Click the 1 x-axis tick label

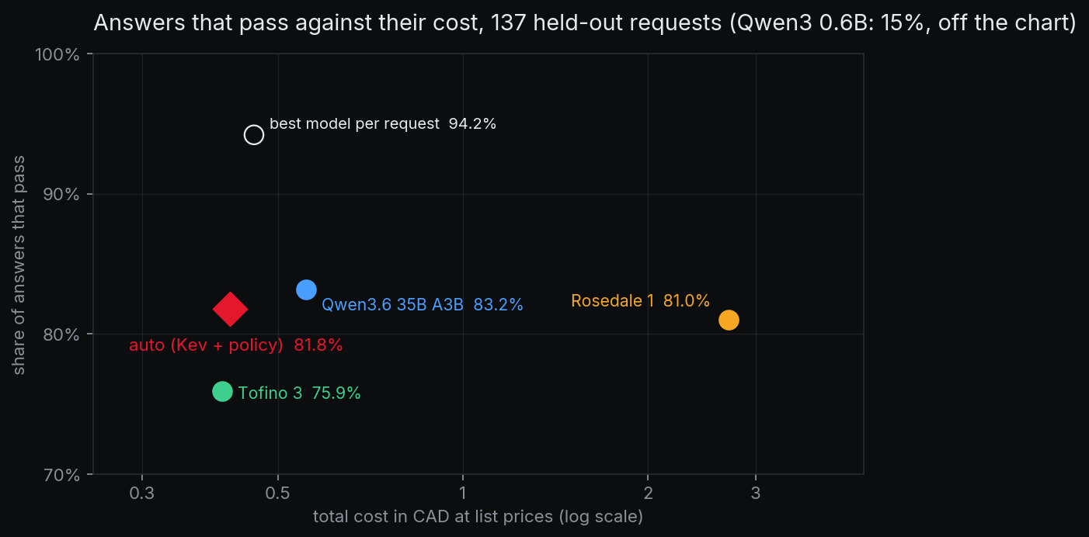463,494
